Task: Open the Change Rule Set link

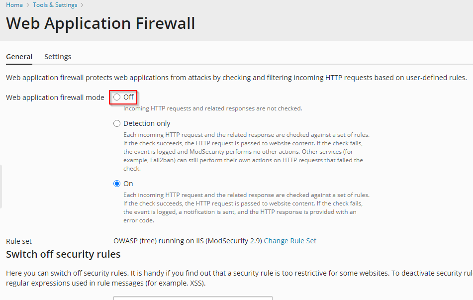Action: [290, 241]
